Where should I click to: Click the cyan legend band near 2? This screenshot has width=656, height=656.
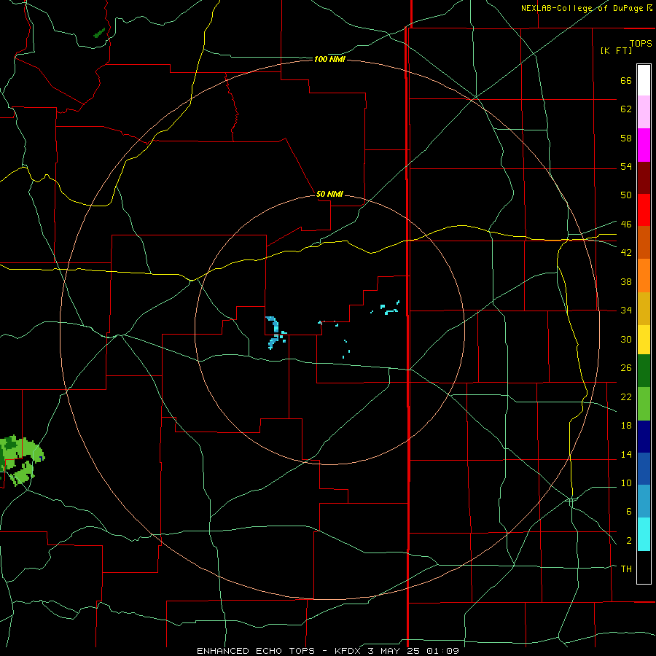pos(644,534)
